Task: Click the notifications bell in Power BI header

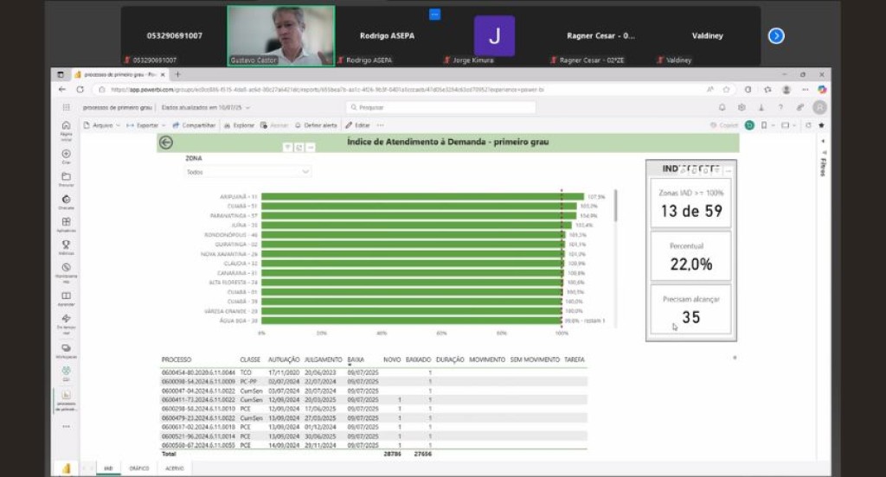Action: pos(722,107)
